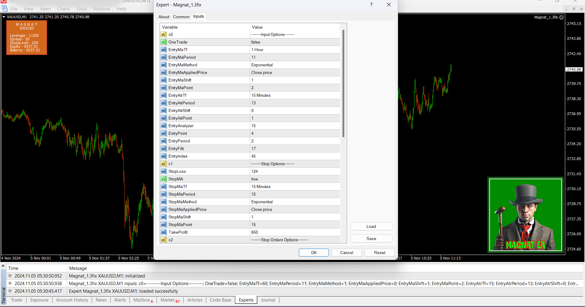Toggle the StopMA value true
Screen dimensions: 585x307
pos(294,179)
